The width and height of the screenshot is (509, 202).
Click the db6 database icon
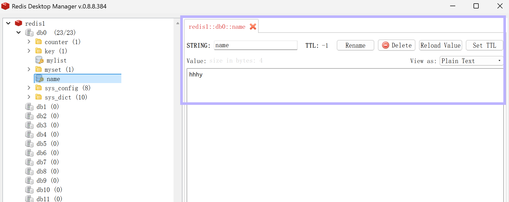click(29, 153)
